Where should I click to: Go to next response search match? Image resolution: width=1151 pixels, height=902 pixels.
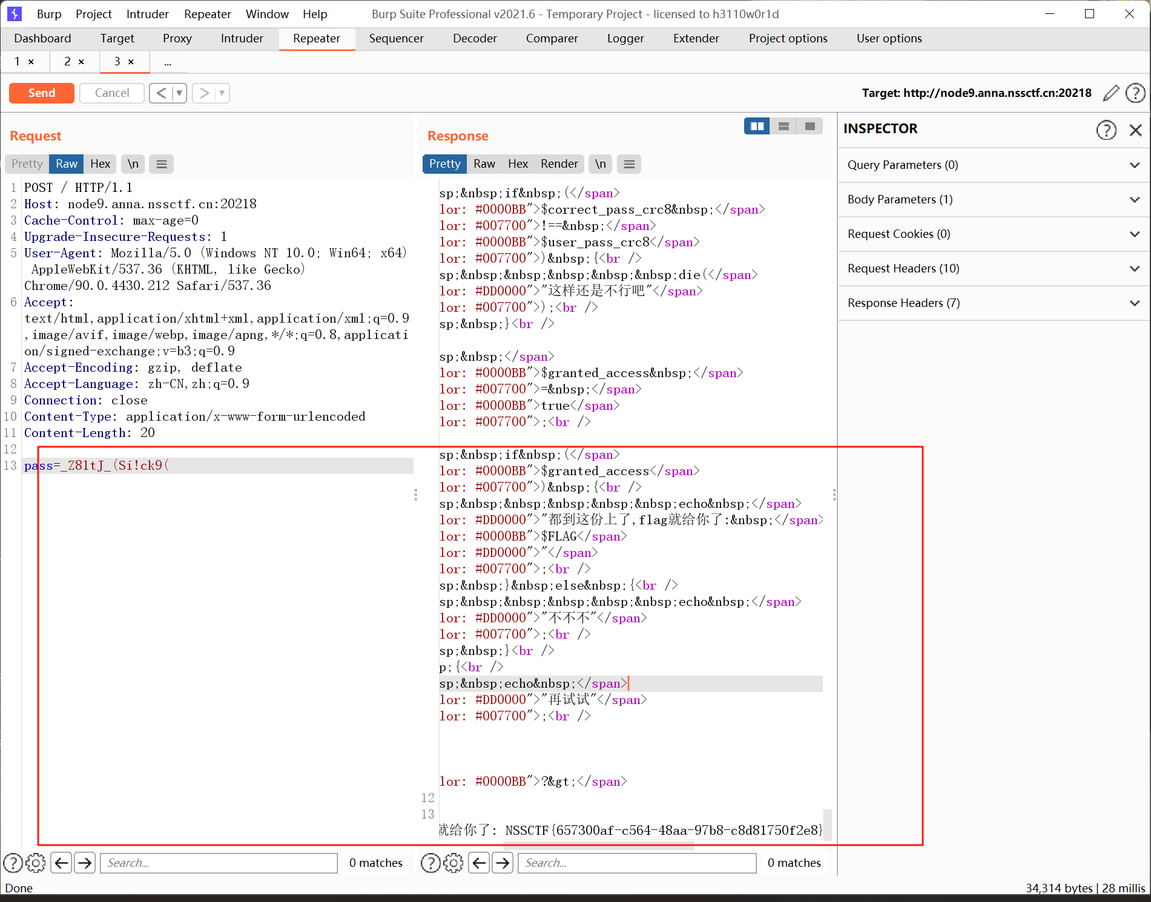coord(503,863)
